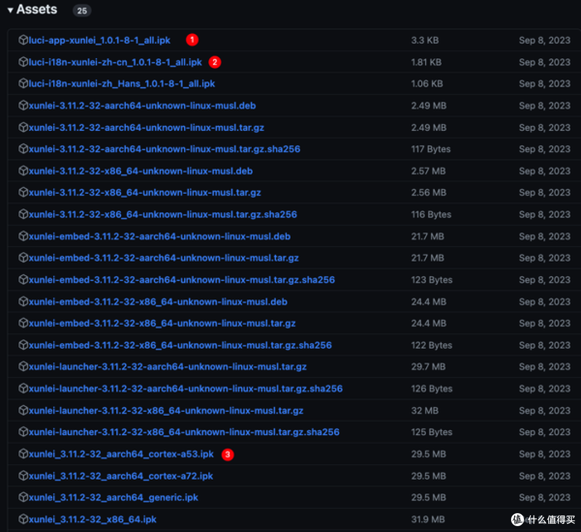
Task: Download luci-app-xunlei_1.0.1-8-1_all.ipk
Action: point(100,40)
